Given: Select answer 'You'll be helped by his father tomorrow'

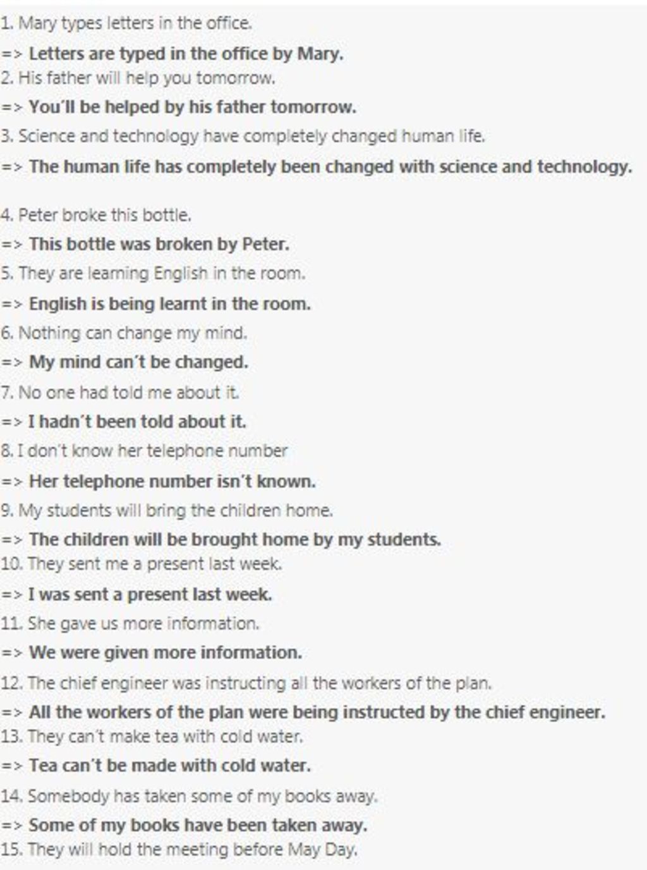Looking at the screenshot, I should [x=193, y=107].
